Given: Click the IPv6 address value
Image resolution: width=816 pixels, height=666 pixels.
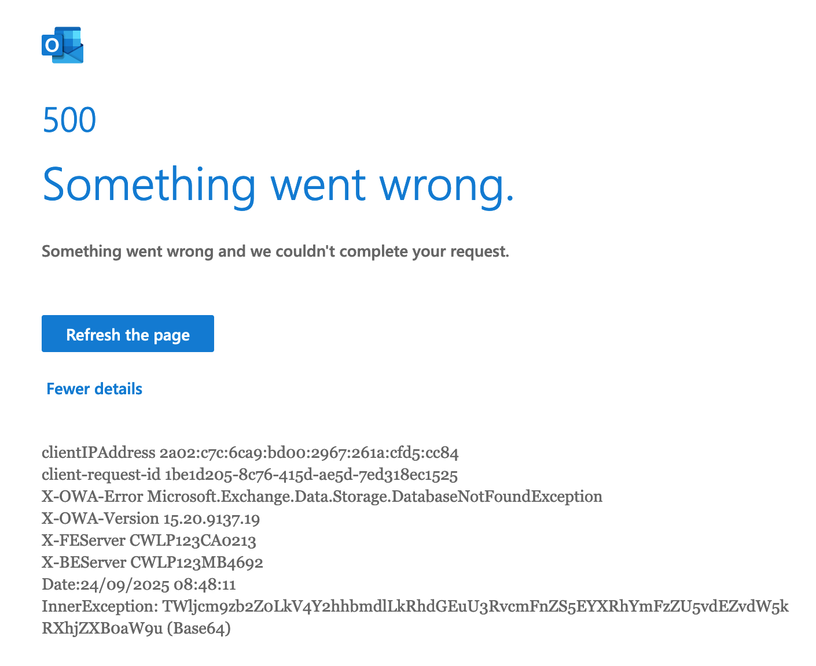Looking at the screenshot, I should 309,453.
